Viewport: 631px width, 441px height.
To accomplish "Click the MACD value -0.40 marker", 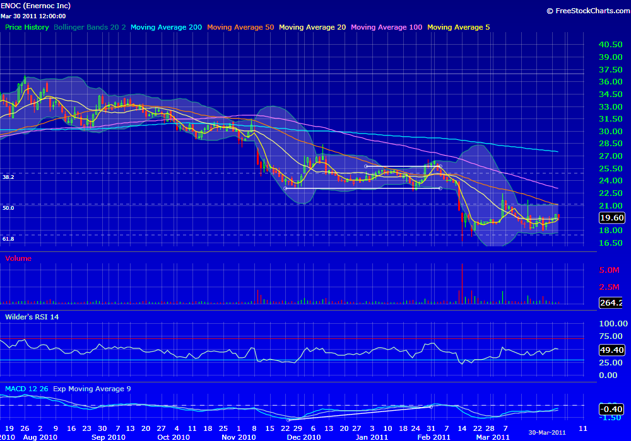I will pos(611,409).
